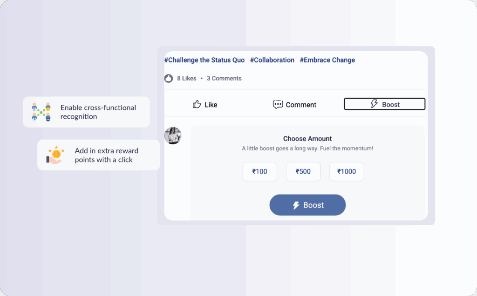
Task: Open the #Embrace Change hashtag
Action: tap(327, 60)
